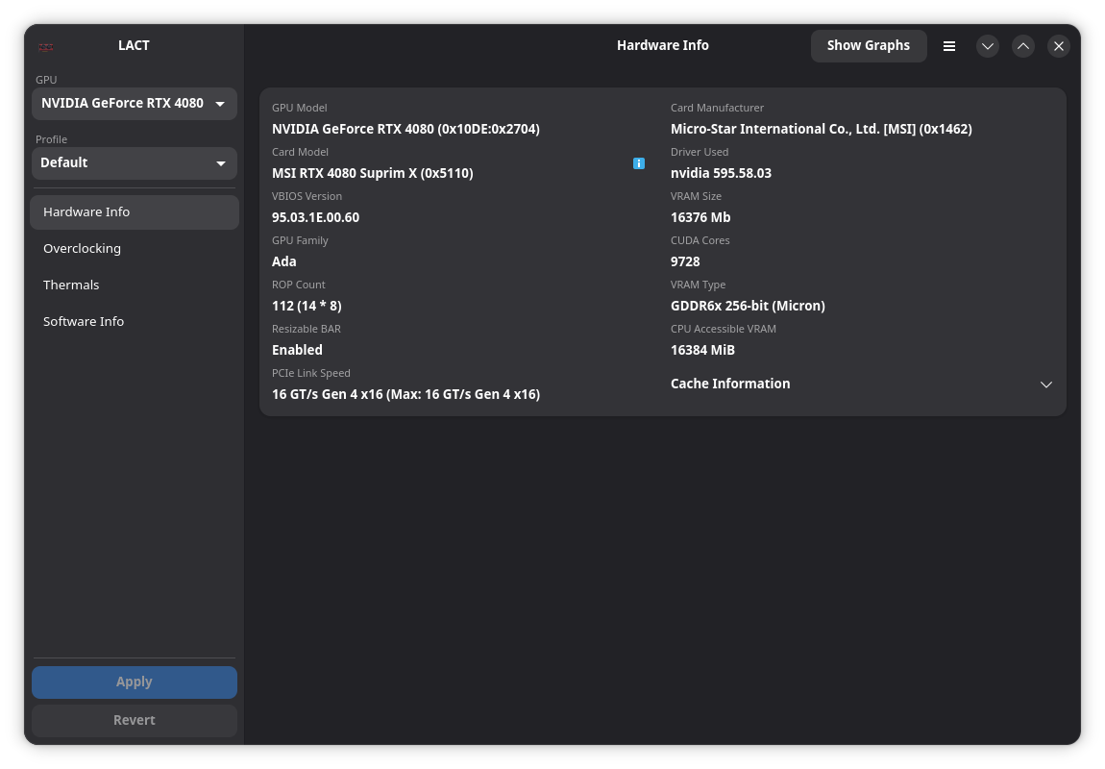1105x769 pixels.
Task: Select PCIe Link Speed value text
Action: (405, 395)
